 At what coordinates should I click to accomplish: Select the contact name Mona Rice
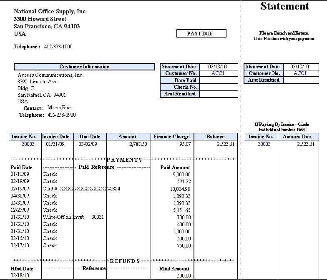coord(59,107)
